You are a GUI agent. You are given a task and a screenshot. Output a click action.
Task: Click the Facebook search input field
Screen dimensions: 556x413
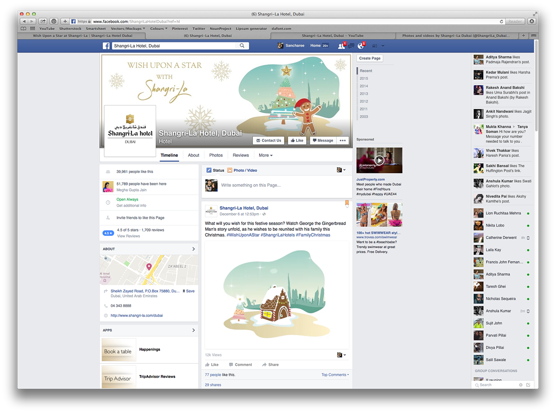pos(174,46)
